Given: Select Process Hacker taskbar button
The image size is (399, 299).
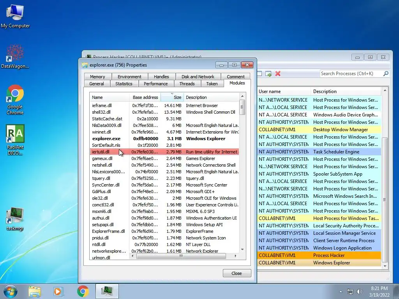Looking at the screenshot, I should tap(107, 291).
